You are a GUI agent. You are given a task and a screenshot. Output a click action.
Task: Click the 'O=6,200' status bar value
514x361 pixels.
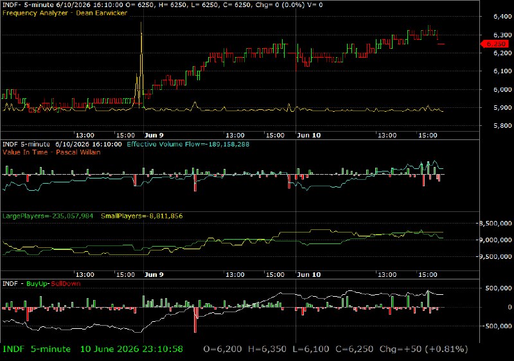222,349
